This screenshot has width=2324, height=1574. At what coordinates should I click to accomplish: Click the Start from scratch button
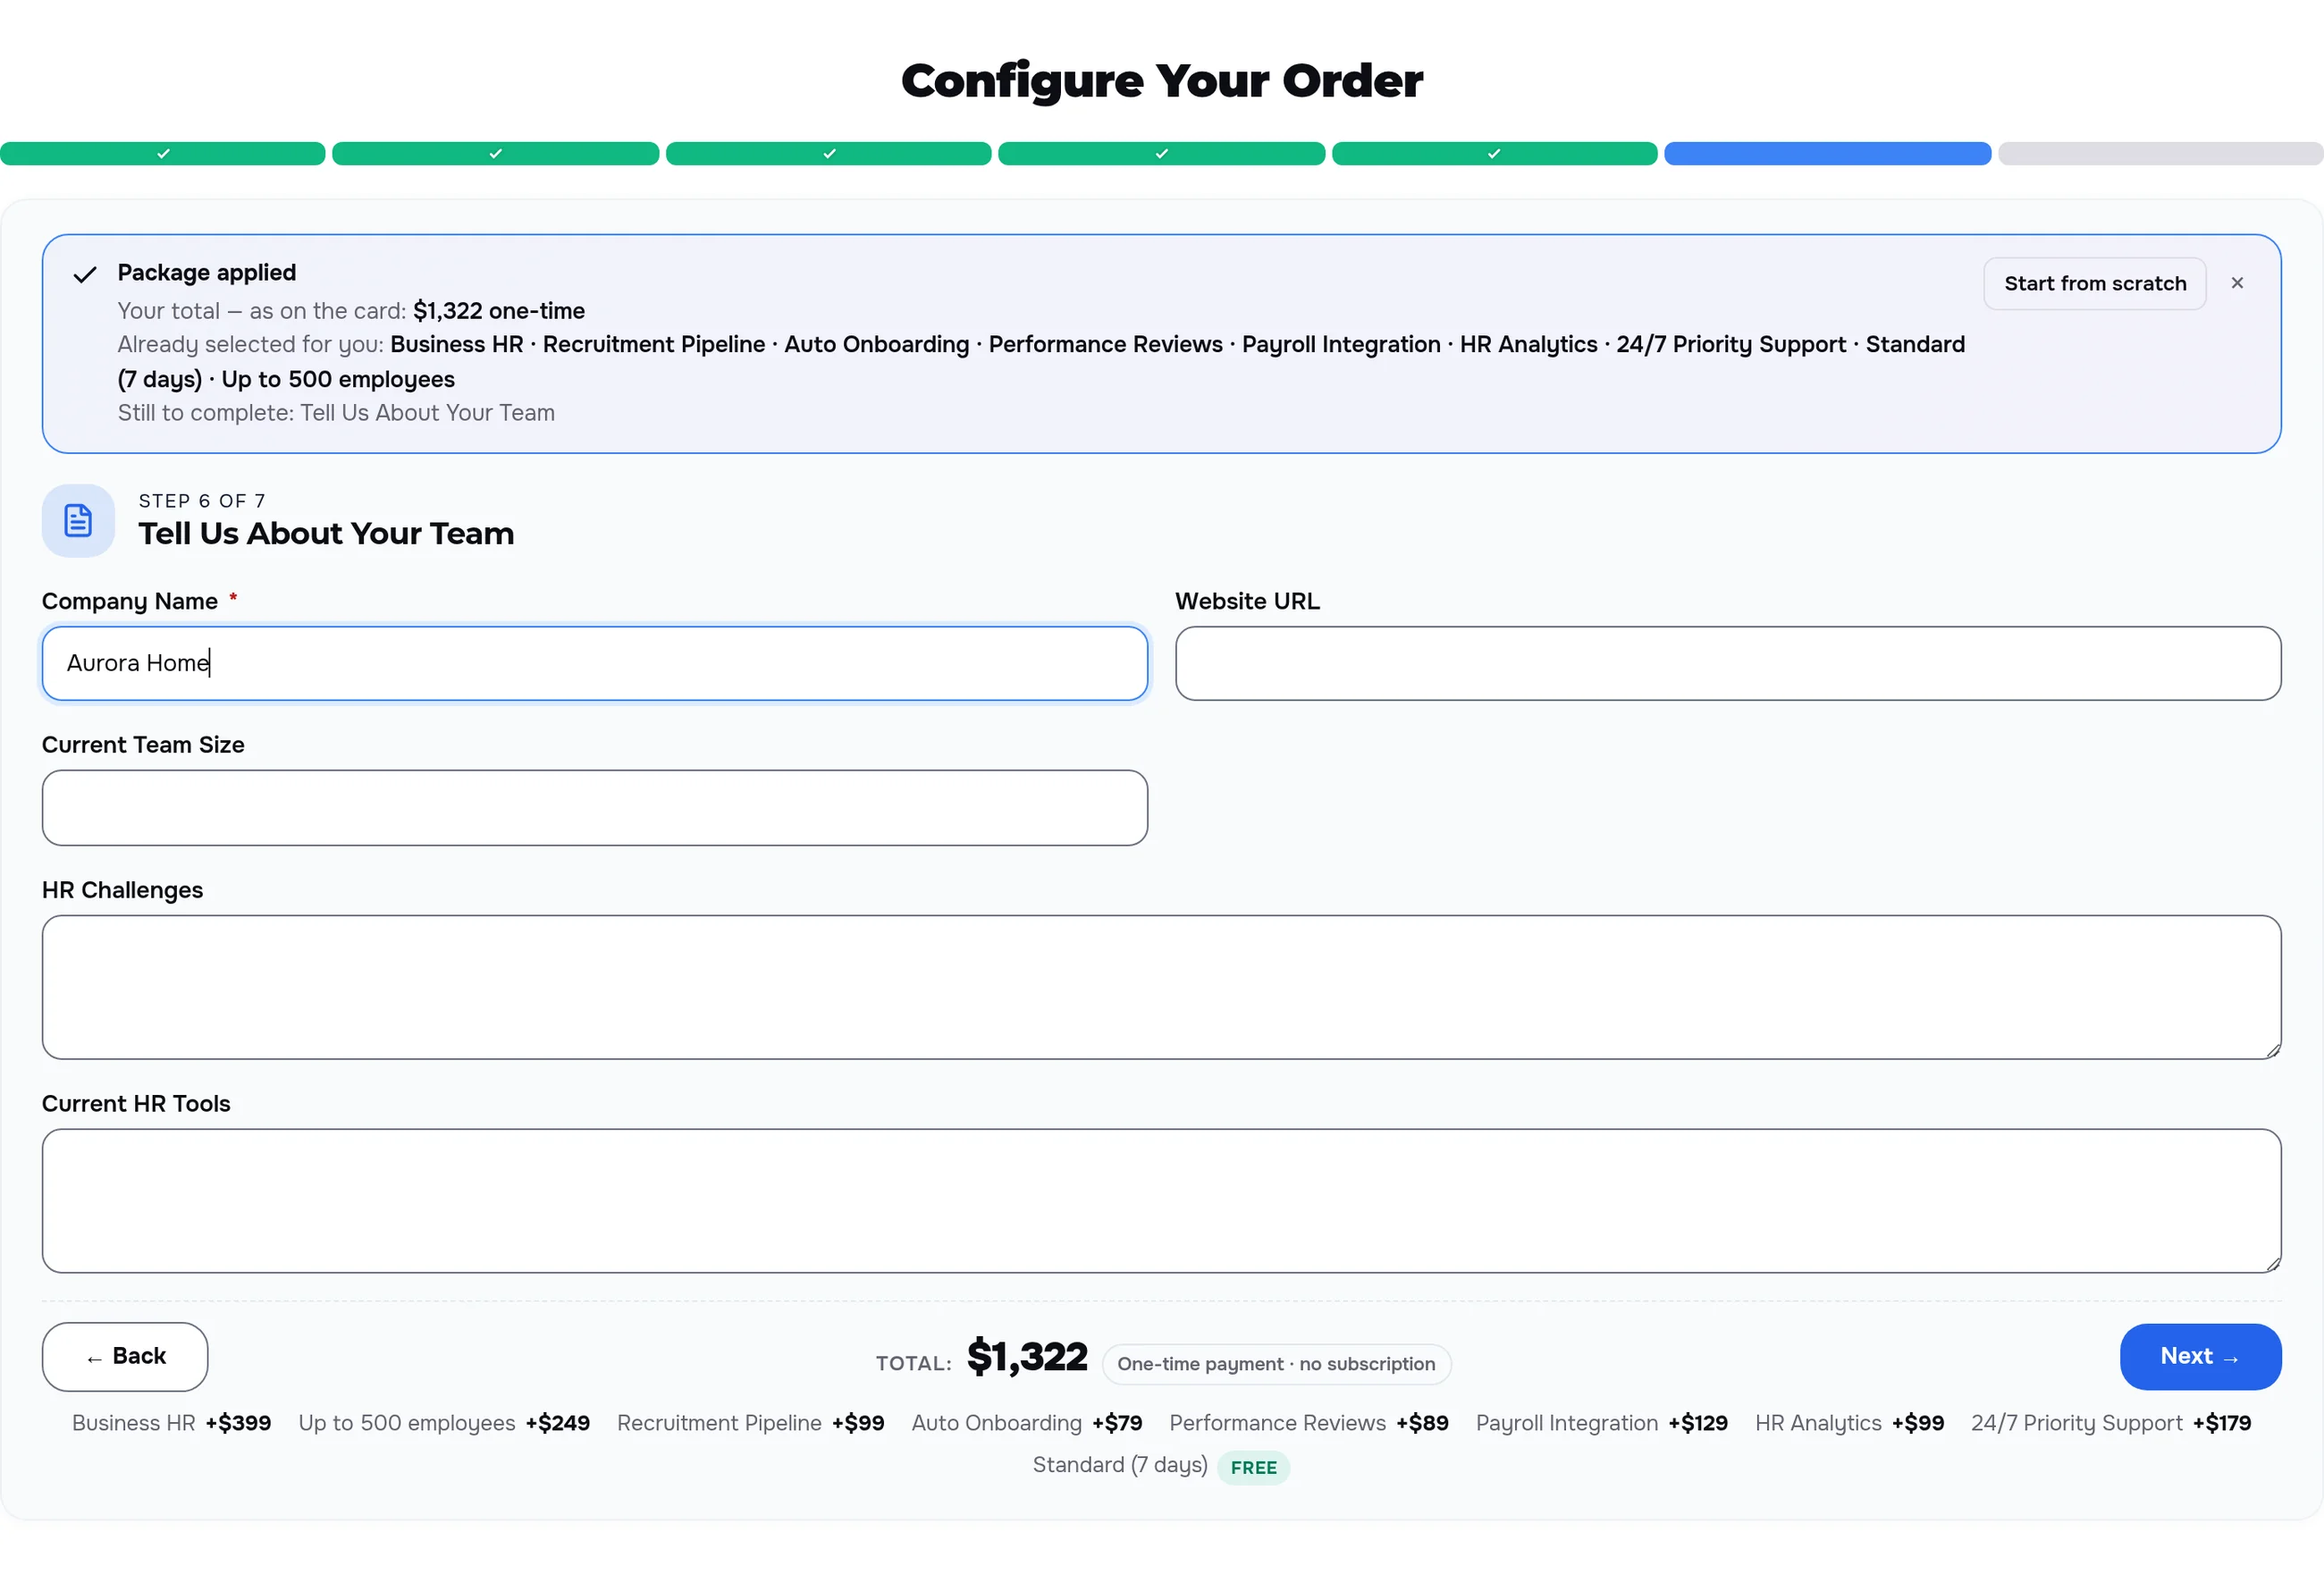2094,283
